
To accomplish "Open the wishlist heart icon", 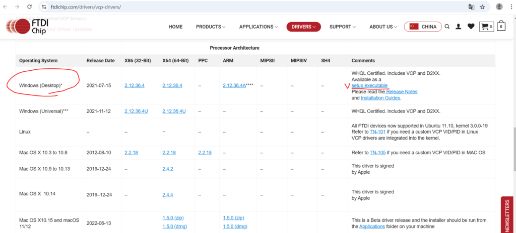I will pos(471,27).
